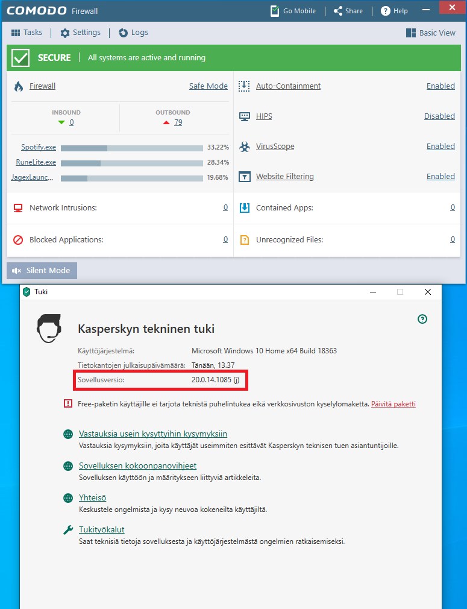Select the Tänään, 13.37 database date text
The width and height of the screenshot is (467, 609).
[213, 365]
